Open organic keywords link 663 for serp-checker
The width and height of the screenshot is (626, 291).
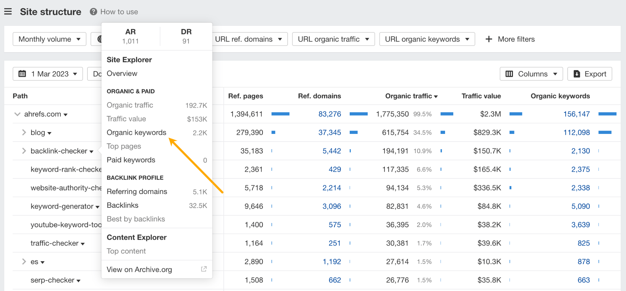(584, 280)
